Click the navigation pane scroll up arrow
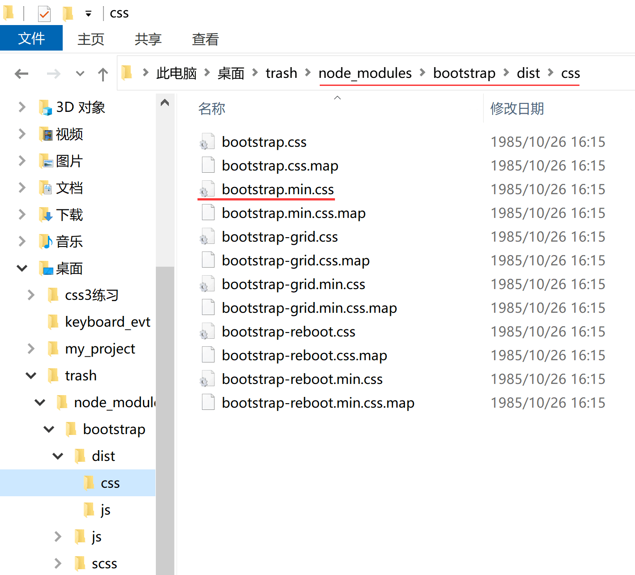The height and width of the screenshot is (575, 635). (x=165, y=103)
